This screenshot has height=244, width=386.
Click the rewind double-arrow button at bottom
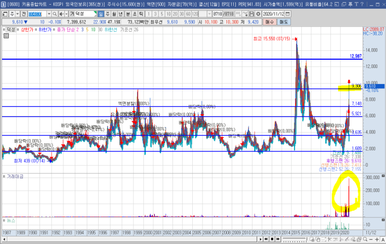tap(266, 239)
